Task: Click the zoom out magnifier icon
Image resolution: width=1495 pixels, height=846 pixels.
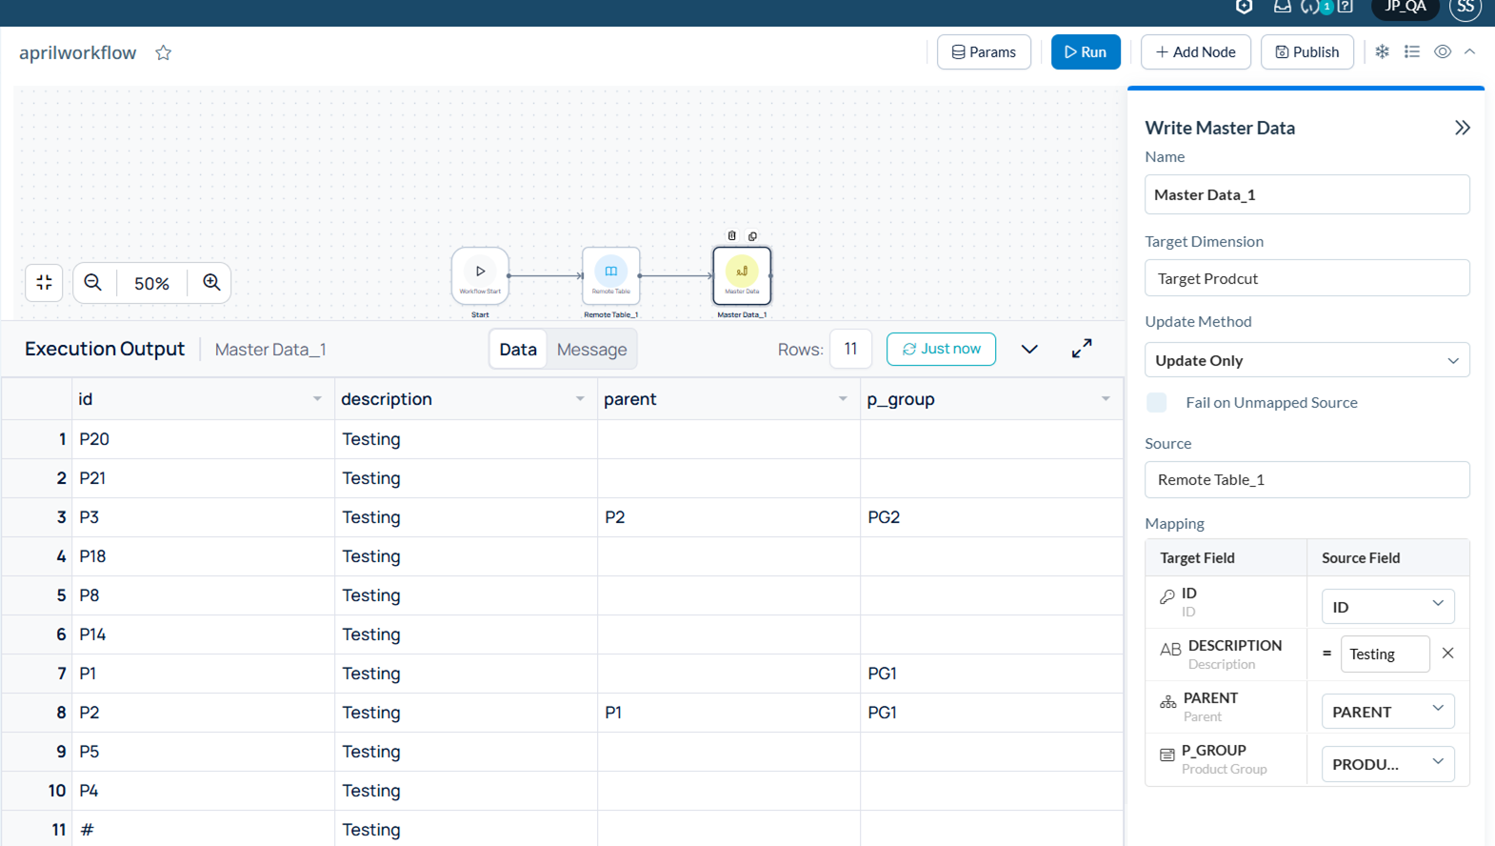Action: point(93,283)
